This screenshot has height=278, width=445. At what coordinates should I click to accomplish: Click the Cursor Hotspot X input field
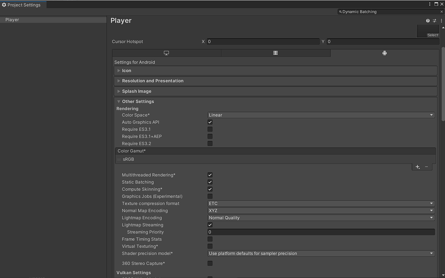(263, 41)
